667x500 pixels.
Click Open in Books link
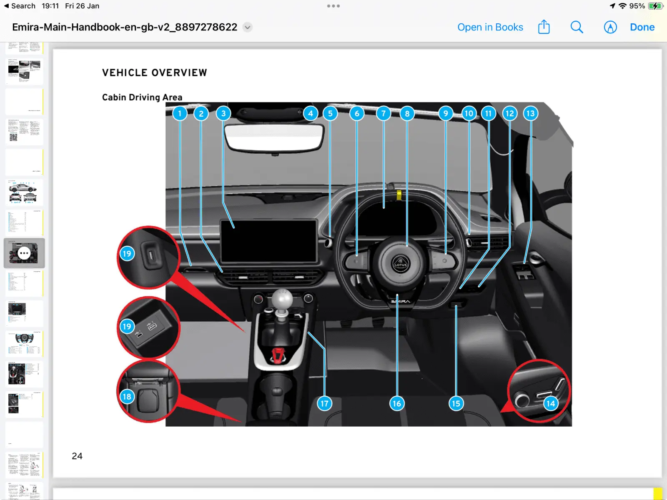pyautogui.click(x=490, y=27)
